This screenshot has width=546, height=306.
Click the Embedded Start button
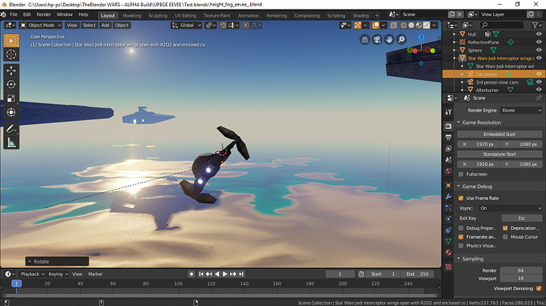click(x=499, y=134)
